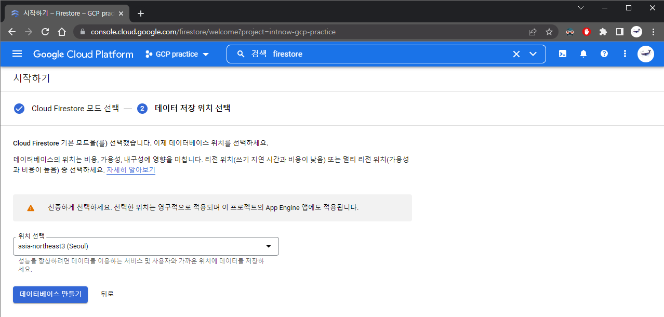Image resolution: width=664 pixels, height=317 pixels.
Task: Open a new browser tab
Action: pyautogui.click(x=141, y=14)
